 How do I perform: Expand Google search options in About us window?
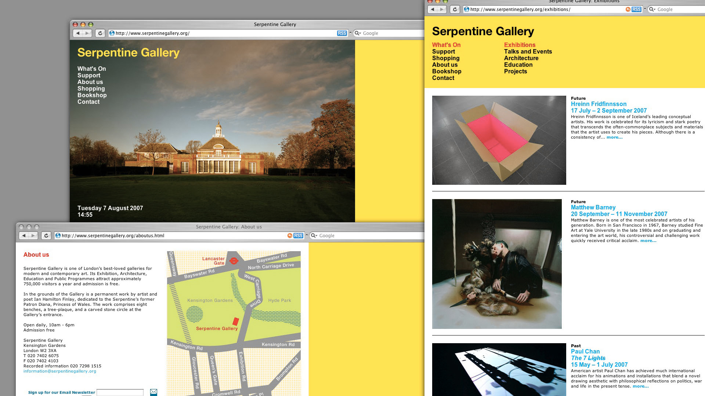click(x=314, y=236)
